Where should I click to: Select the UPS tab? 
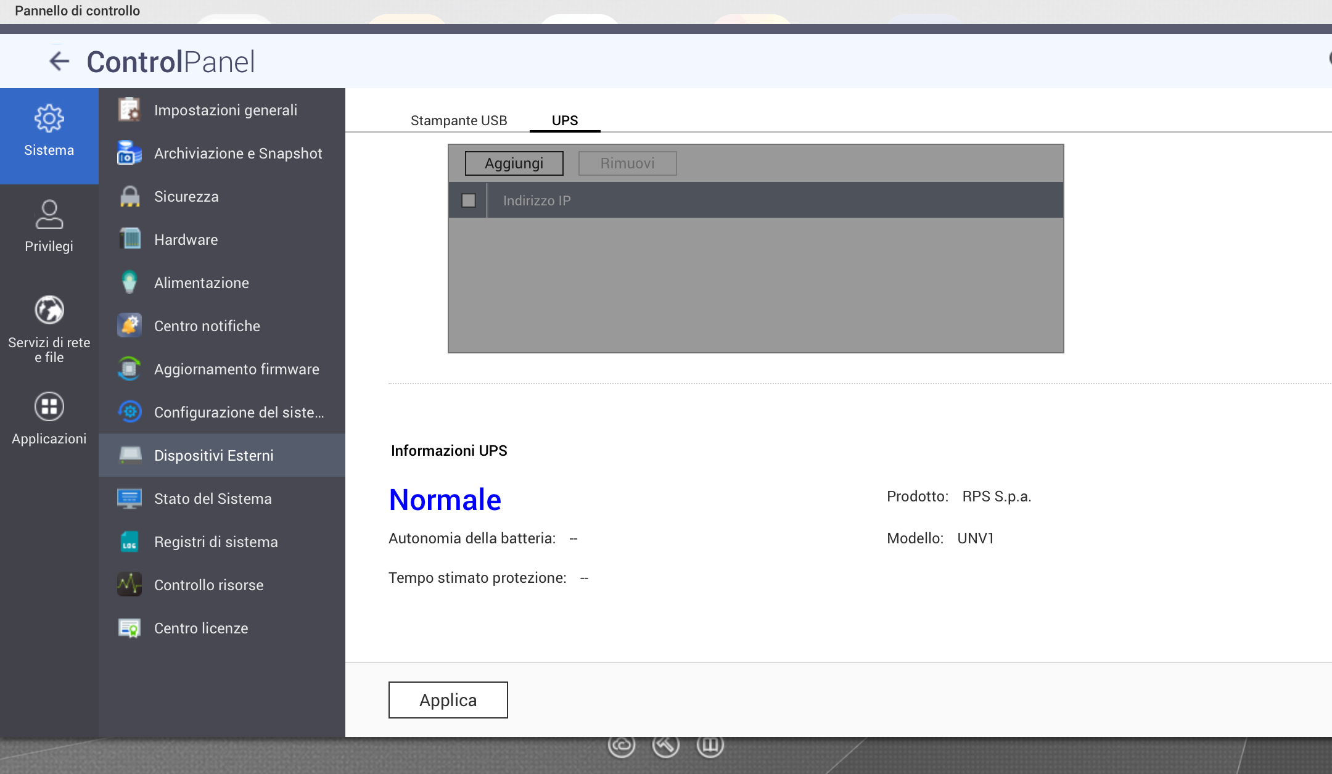tap(565, 120)
